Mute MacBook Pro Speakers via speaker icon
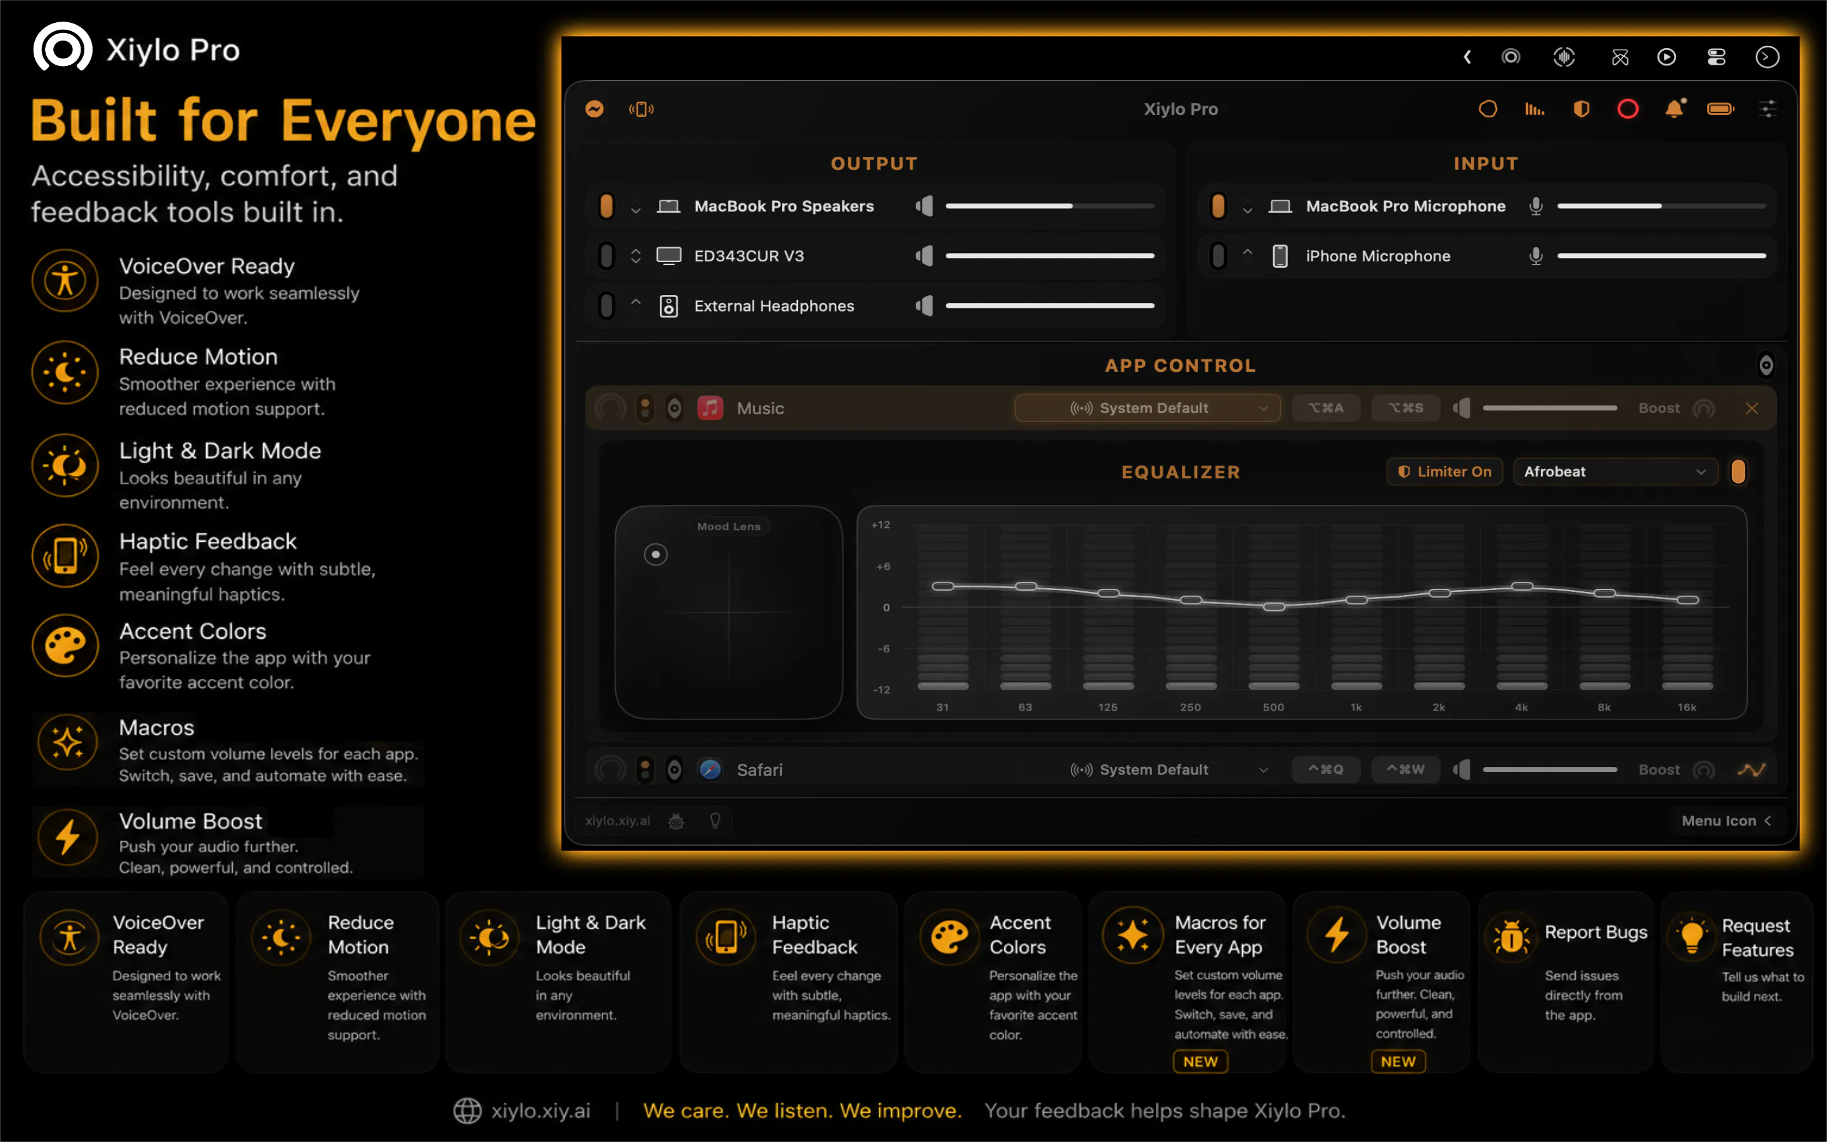The image size is (1827, 1142). [x=924, y=206]
